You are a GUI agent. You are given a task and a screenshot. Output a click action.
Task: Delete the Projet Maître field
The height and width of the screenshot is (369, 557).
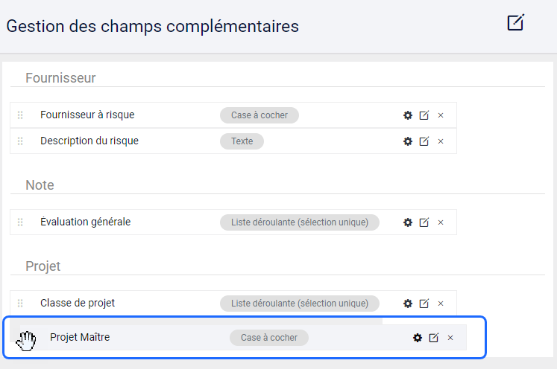[450, 338]
